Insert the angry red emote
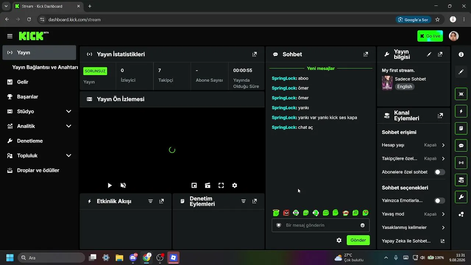Image resolution: width=471 pixels, height=265 pixels. [x=286, y=213]
